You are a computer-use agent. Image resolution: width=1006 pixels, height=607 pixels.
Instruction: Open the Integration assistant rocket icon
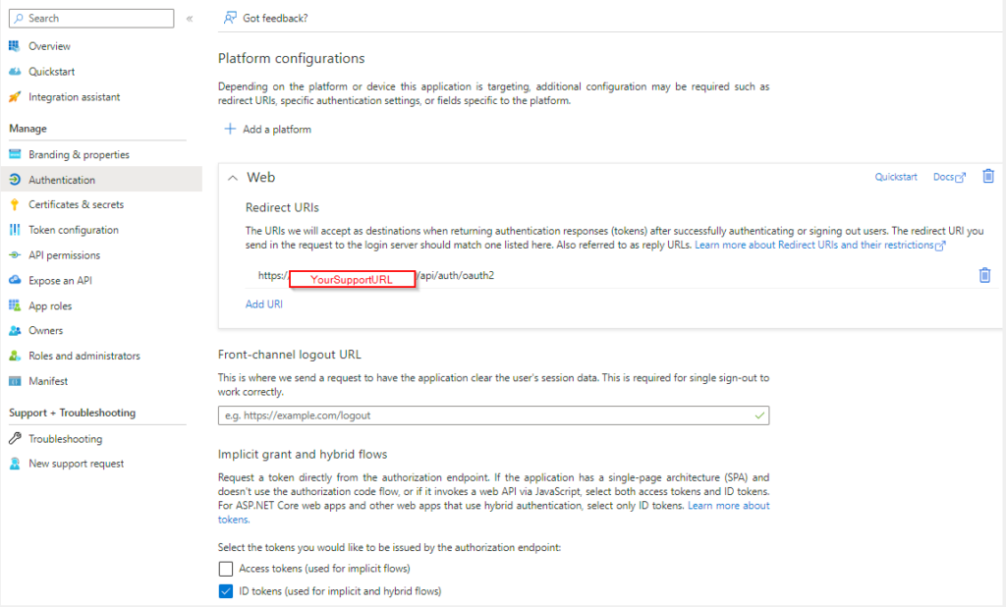click(x=15, y=97)
